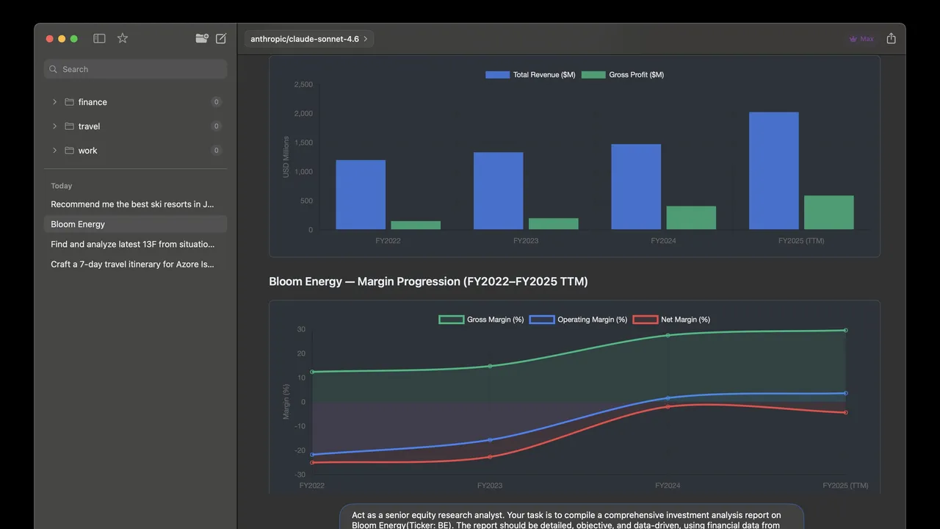Toggle Net Margin (%) legend item
940x529 pixels.
point(672,320)
